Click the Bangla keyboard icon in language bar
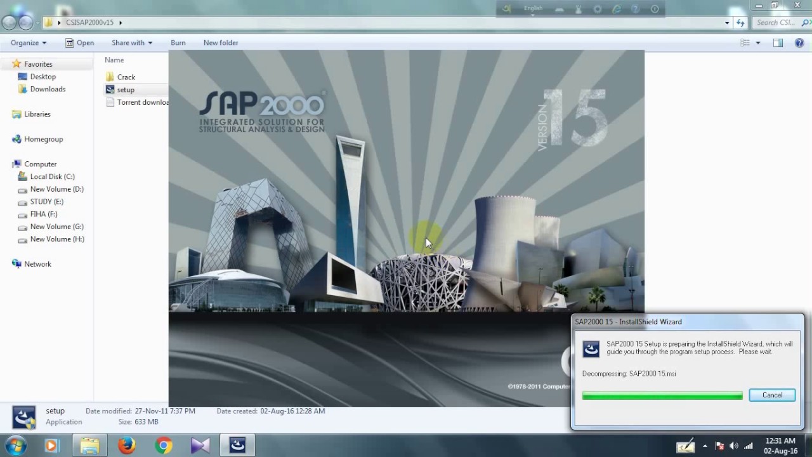Image resolution: width=812 pixels, height=457 pixels. pyautogui.click(x=506, y=8)
